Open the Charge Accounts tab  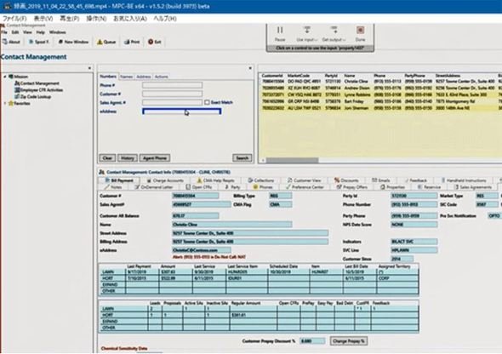click(165, 180)
